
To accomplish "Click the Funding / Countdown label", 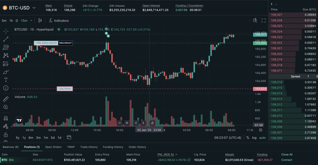I will [x=189, y=6].
